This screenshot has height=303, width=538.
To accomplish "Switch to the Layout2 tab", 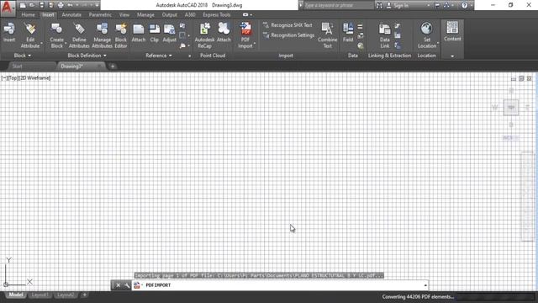I will click(x=66, y=295).
